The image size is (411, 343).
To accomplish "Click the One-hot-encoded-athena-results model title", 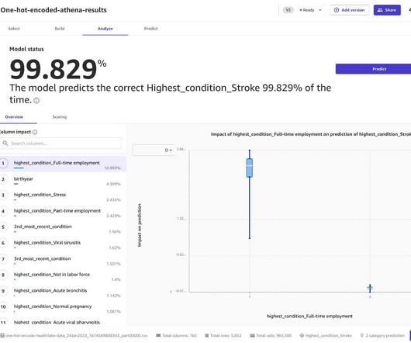I will [54, 10].
